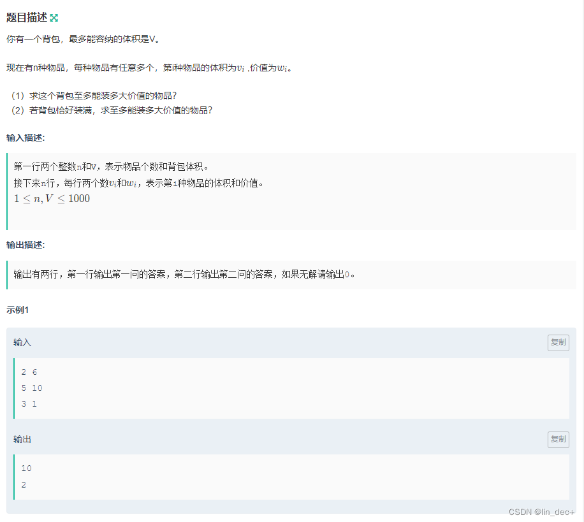Click the 示例1 heading
This screenshot has width=584, height=522.
(x=17, y=310)
